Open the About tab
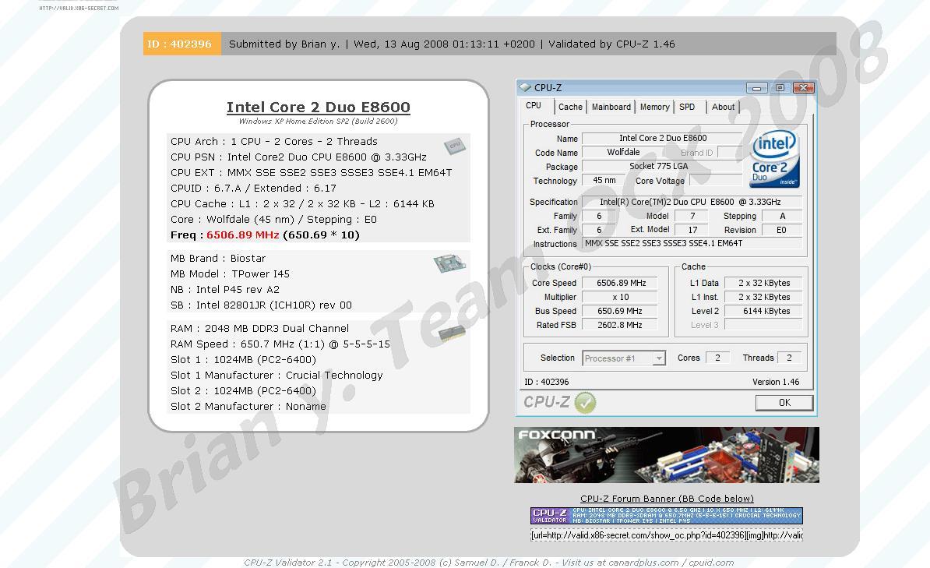 click(x=723, y=107)
